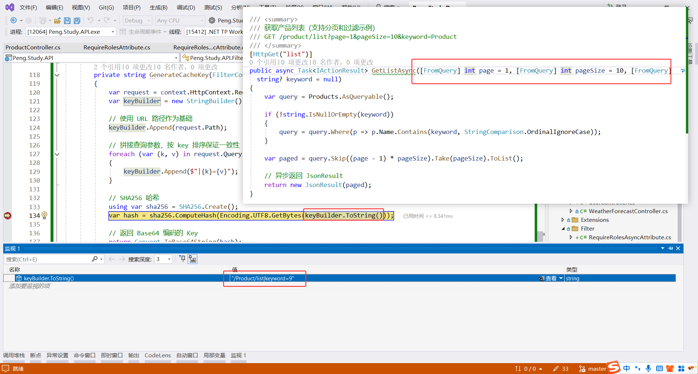Click the Undo arrow icon
Screen dimensions: 698x374
[91, 20]
